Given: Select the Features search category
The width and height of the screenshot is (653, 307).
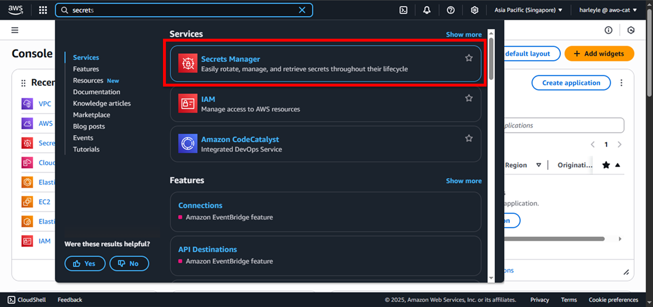Looking at the screenshot, I should click(x=86, y=69).
